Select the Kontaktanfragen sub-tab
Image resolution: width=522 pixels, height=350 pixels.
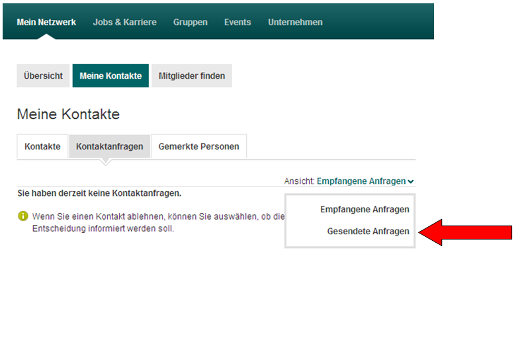(110, 146)
